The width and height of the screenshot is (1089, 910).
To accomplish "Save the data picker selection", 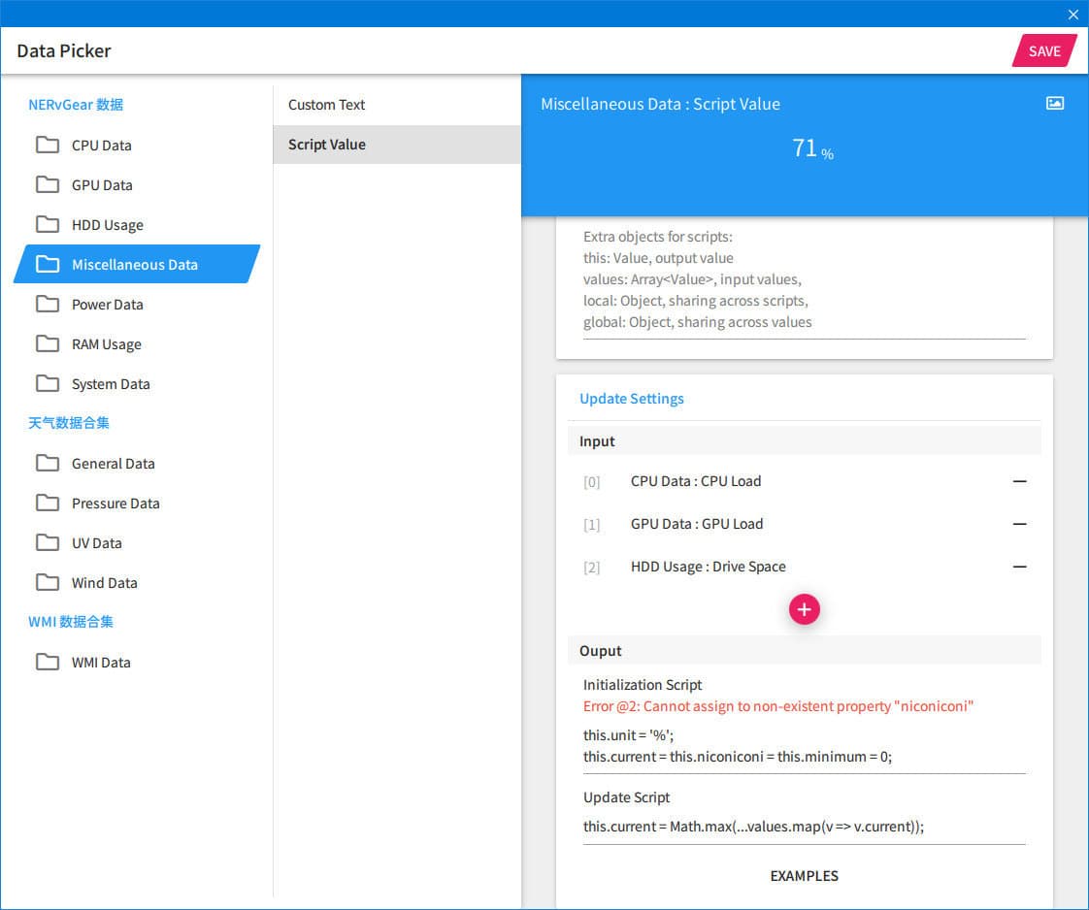I will tap(1044, 51).
